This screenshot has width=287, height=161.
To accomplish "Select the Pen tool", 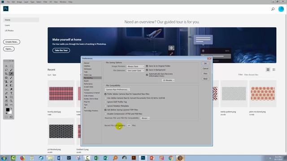I will [x=6, y=93].
